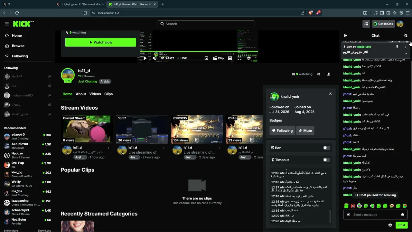This screenshot has height=232, width=412.
Task: Open chat identity badge icon in message box
Action: [x=348, y=215]
